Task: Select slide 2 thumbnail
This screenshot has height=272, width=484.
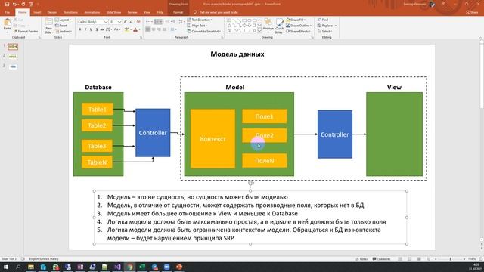Action: pyautogui.click(x=13, y=57)
